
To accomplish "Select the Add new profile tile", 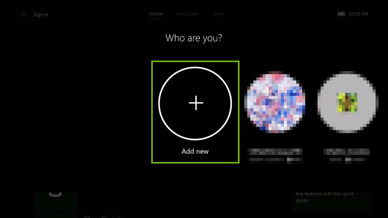I will (195, 112).
